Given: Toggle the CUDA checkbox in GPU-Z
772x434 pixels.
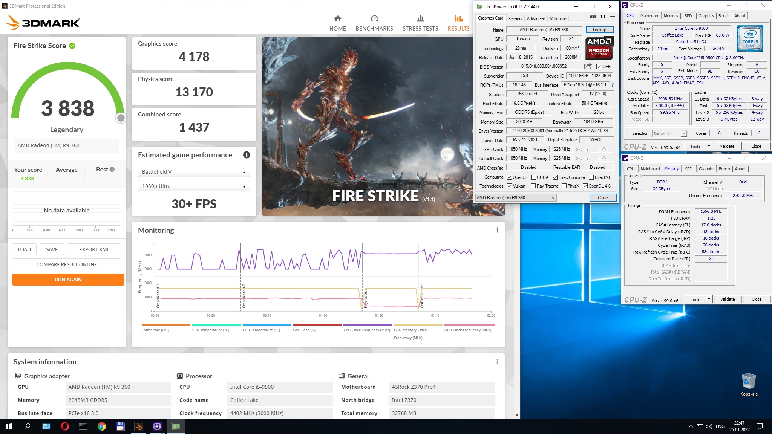Looking at the screenshot, I should point(533,177).
